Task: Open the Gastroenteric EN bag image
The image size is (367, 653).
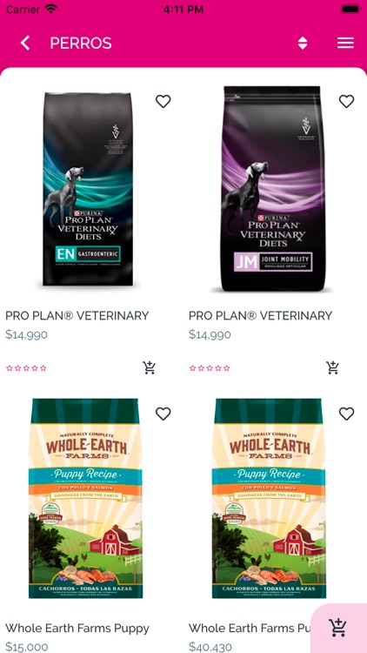Action: coord(88,189)
